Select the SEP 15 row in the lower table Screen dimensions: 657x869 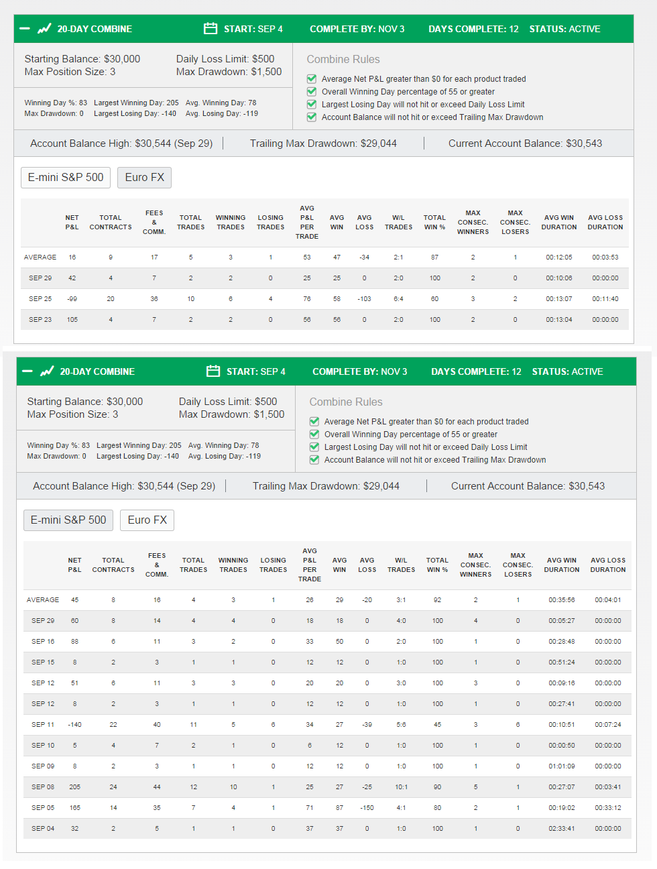pos(327,662)
